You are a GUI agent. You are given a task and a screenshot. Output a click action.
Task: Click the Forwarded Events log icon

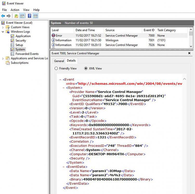tap(12, 54)
